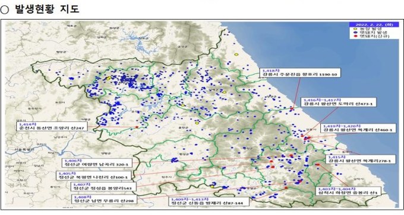The image size is (404, 215).
Task: Open the 1,418차 강릉시 주문진읍 callout
Action: click(300, 72)
